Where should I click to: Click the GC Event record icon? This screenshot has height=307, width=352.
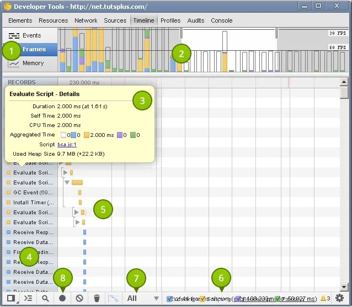(x=8, y=192)
